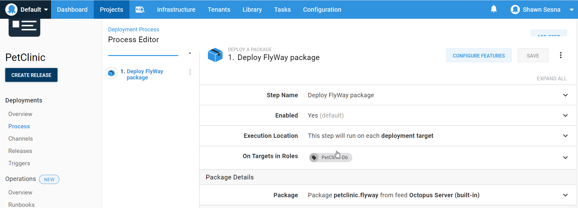The width and height of the screenshot is (578, 208).
Task: Click the Configure Features button
Action: [478, 56]
